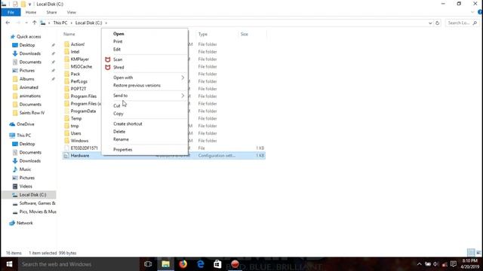Open Firefox from the taskbar

[x=183, y=264]
